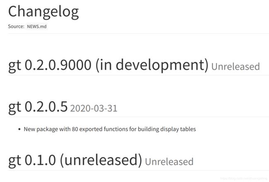
Task: Click the Unreleased label beside in development
Action: (x=235, y=66)
